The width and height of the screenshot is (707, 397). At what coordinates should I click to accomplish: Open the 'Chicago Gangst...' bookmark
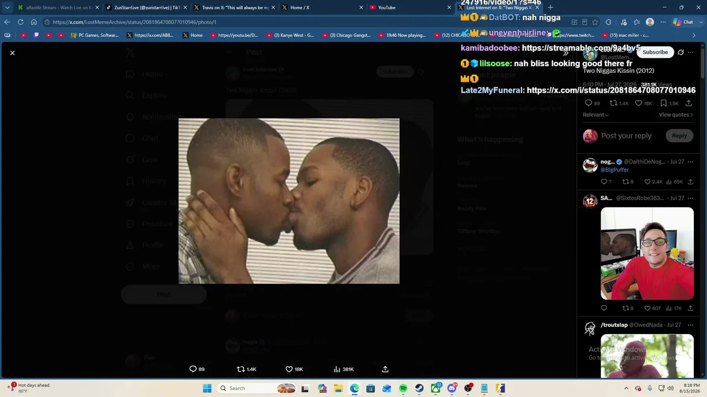coord(346,35)
